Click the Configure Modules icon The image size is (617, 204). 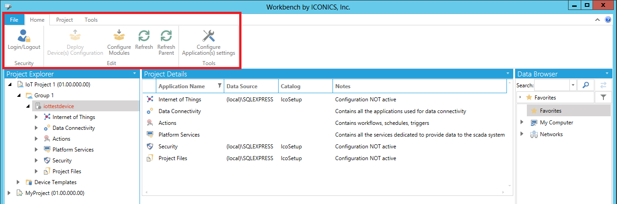click(119, 36)
